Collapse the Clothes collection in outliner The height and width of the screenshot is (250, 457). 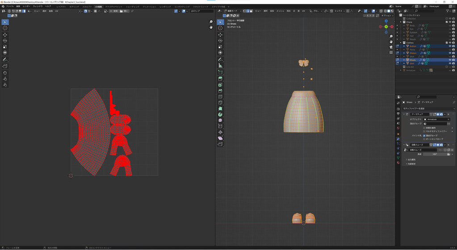tap(401, 43)
